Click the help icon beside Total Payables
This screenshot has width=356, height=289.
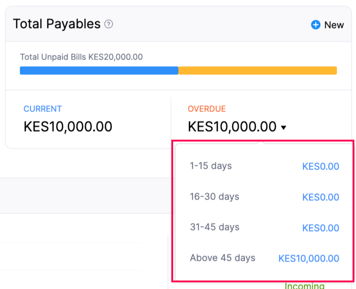(108, 24)
